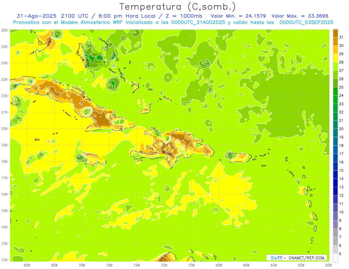Pick the legend swatch between 16 and 17
349x269 pixels.
(335, 158)
